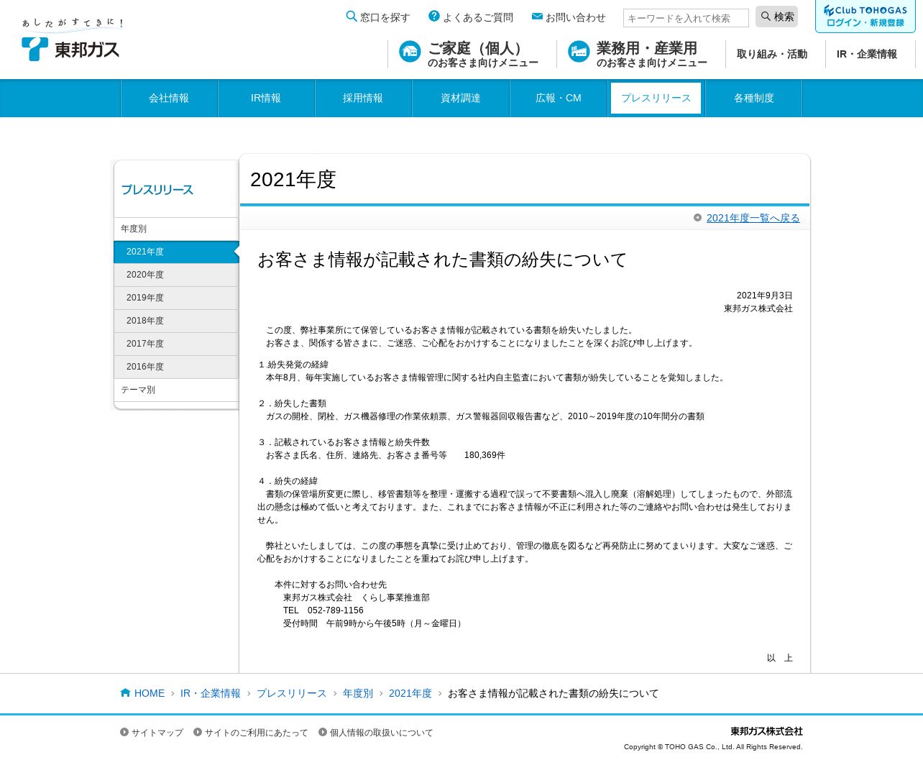Click the keyword search input field
Image resolution: width=923 pixels, height=760 pixels.
(x=686, y=18)
